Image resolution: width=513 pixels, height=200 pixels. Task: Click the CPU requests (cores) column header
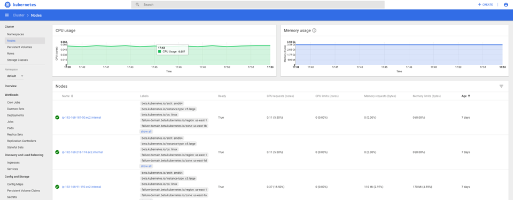click(280, 96)
